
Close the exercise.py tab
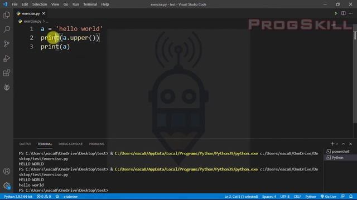point(44,13)
